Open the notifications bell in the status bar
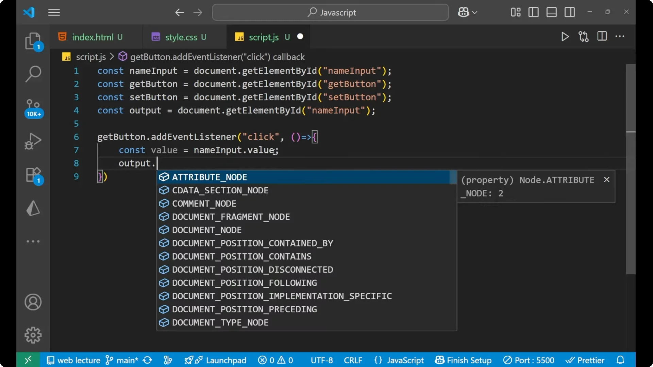 pyautogui.click(x=620, y=360)
